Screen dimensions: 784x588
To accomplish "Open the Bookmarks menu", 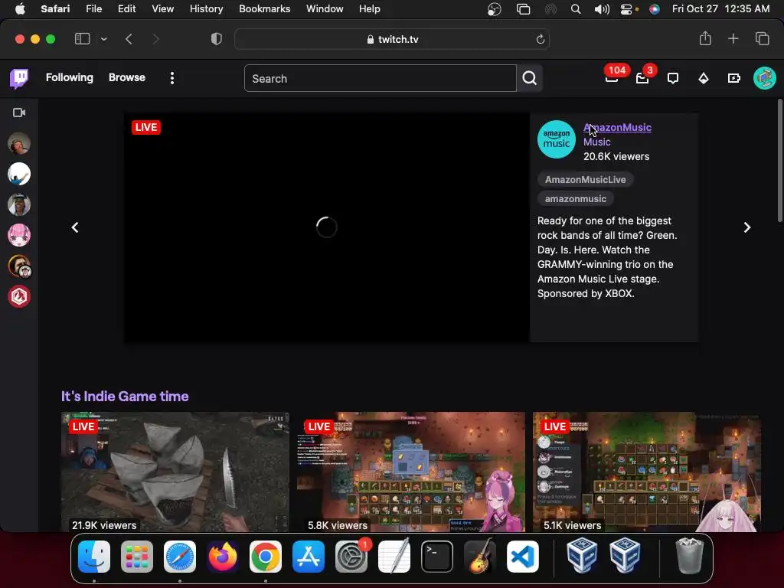I will pyautogui.click(x=264, y=9).
